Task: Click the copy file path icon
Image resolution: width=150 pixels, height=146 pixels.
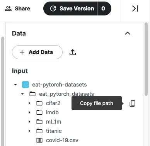Action: coord(133,104)
